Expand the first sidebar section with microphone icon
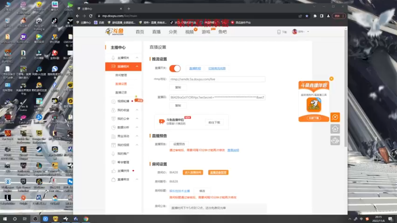The width and height of the screenshot is (397, 223). (137, 58)
